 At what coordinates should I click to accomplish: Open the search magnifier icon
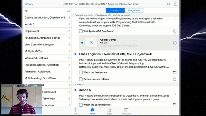pyautogui.click(x=169, y=4)
